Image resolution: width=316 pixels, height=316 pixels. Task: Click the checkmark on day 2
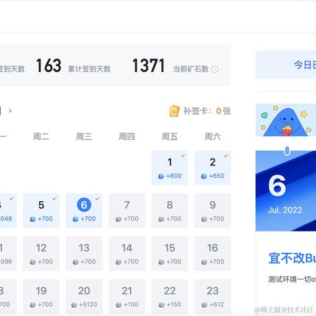tap(226, 156)
